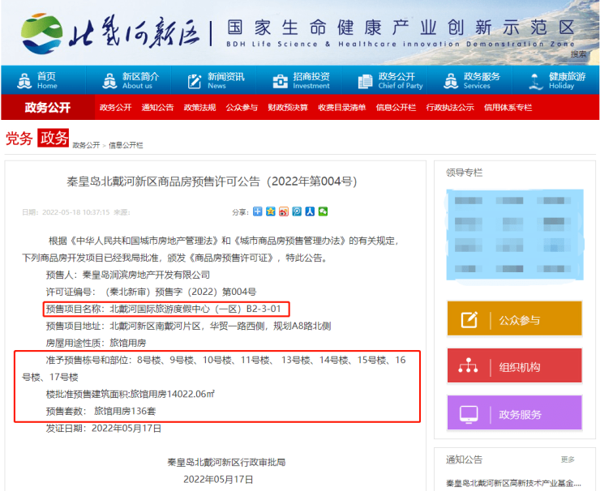Click the share-more plus icon
Viewport: 600px width, 491px height.
258,211
